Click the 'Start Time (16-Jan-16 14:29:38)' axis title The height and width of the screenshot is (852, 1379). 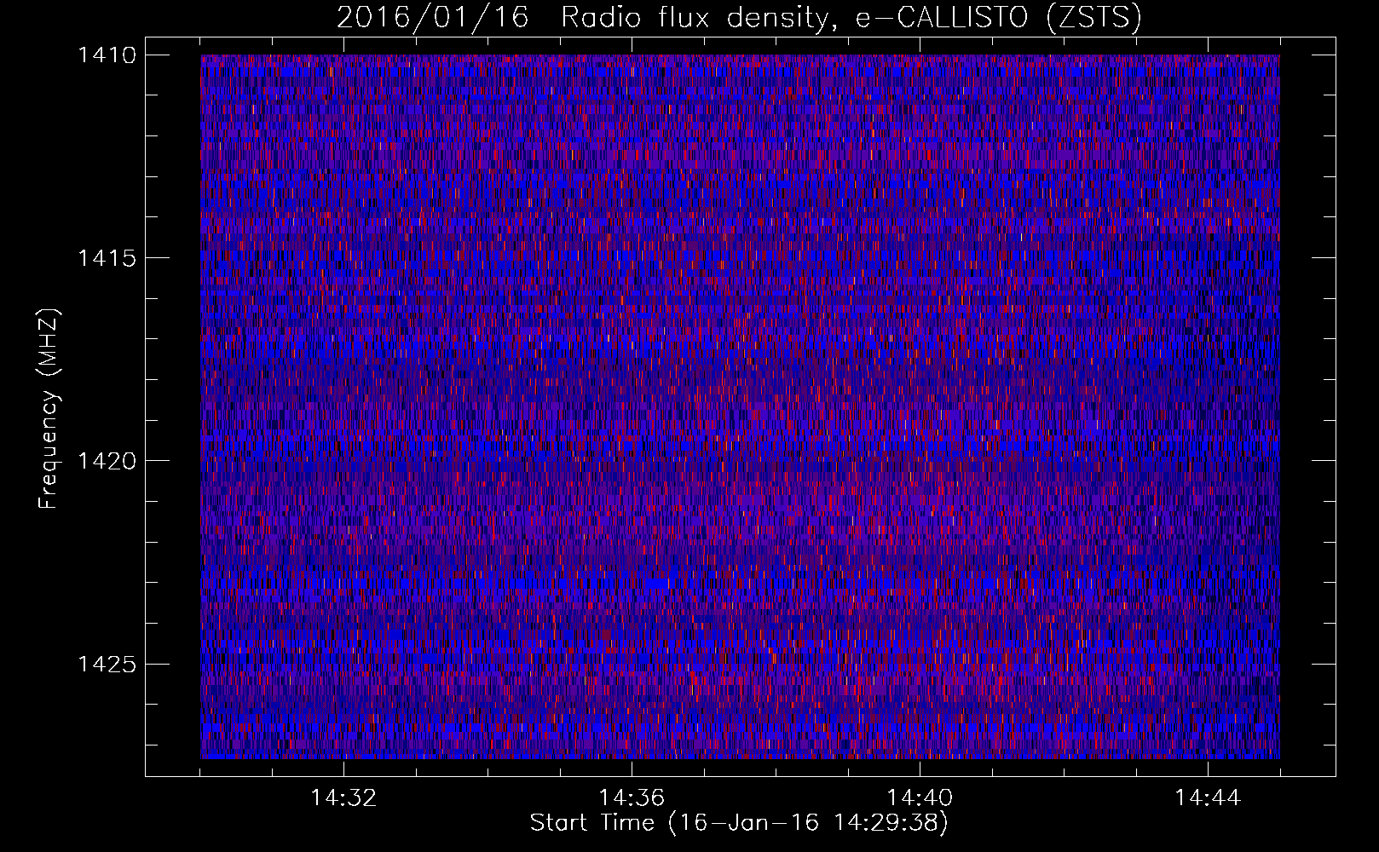tap(739, 823)
